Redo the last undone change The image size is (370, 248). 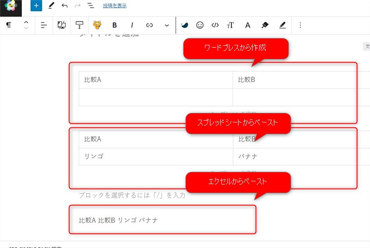click(78, 5)
